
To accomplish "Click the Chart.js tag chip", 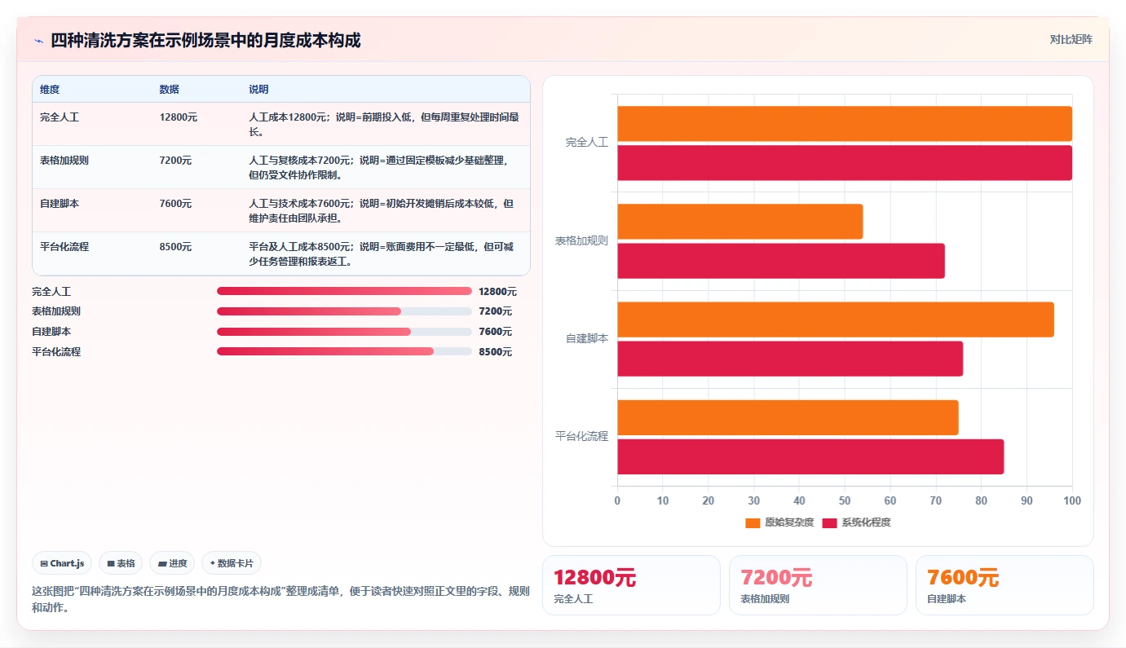I will [62, 563].
